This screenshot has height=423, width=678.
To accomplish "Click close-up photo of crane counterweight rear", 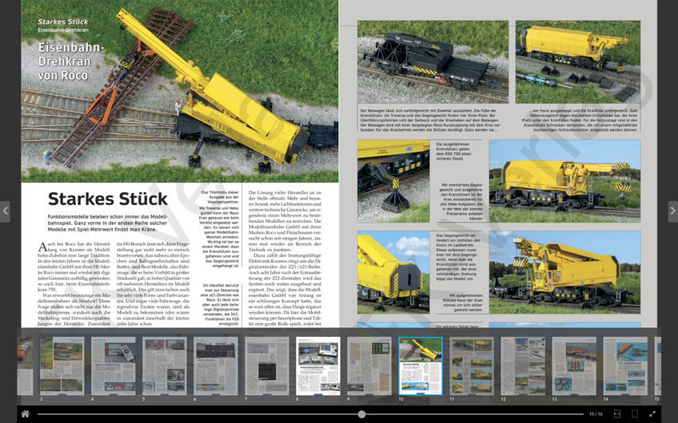I will [393, 272].
